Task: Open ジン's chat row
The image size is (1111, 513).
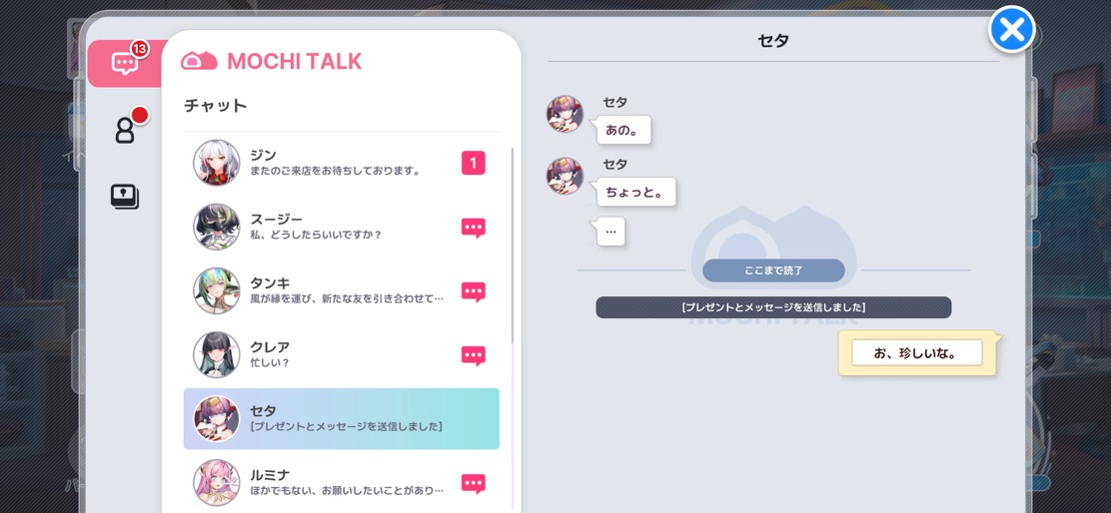Action: point(342,163)
